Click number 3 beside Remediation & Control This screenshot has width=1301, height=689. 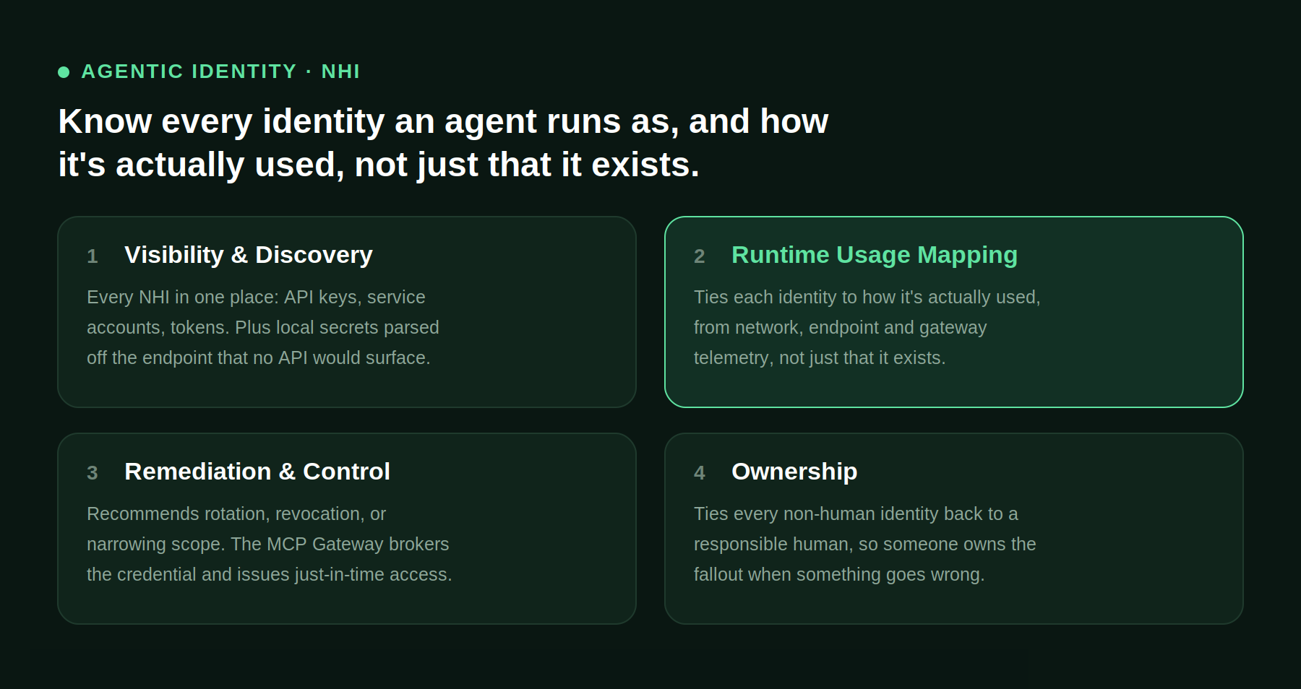(x=93, y=473)
